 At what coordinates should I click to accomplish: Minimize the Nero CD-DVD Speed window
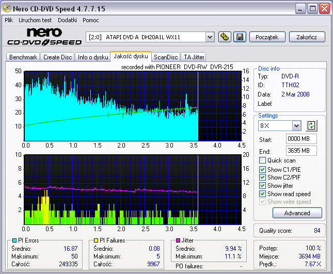pyautogui.click(x=300, y=9)
